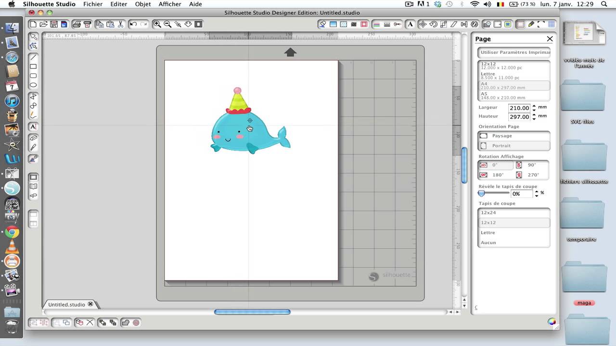Select Aucun cutting mat option
This screenshot has height=346, width=616.
(514, 243)
